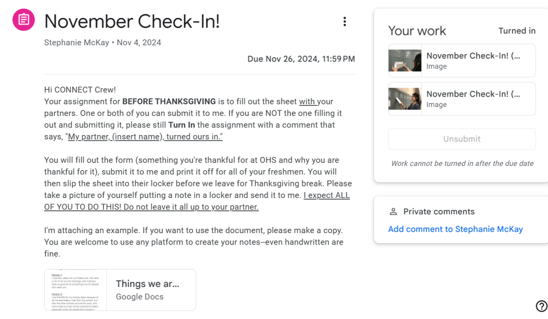Click the due date Nov 26, 2024 text
This screenshot has width=548, height=319.
(x=301, y=59)
